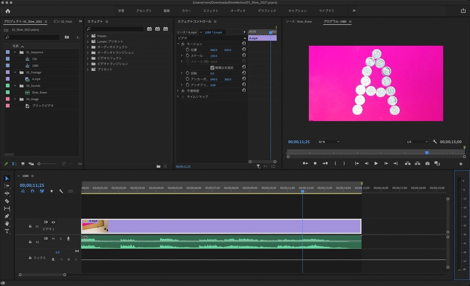Open the カラー workspace tab
This screenshot has height=286, width=470.
pyautogui.click(x=186, y=11)
